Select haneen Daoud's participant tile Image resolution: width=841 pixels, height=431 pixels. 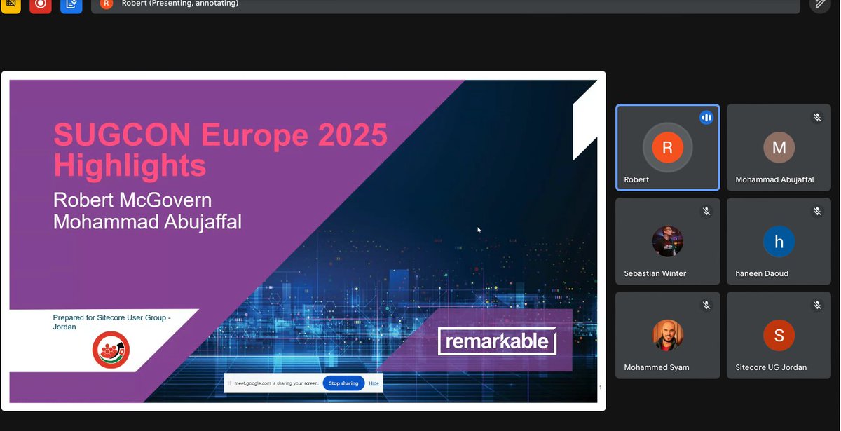coord(779,241)
